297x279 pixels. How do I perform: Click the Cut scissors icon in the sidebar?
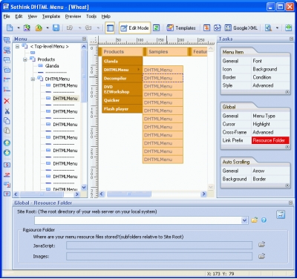[7, 111]
